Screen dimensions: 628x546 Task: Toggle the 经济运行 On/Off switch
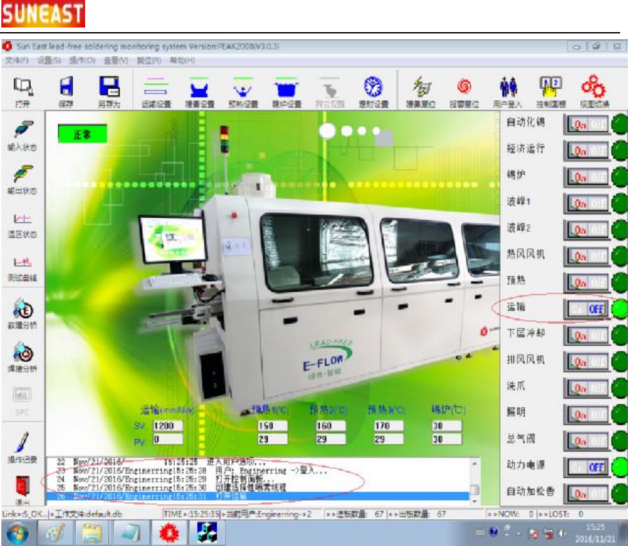pyautogui.click(x=587, y=151)
